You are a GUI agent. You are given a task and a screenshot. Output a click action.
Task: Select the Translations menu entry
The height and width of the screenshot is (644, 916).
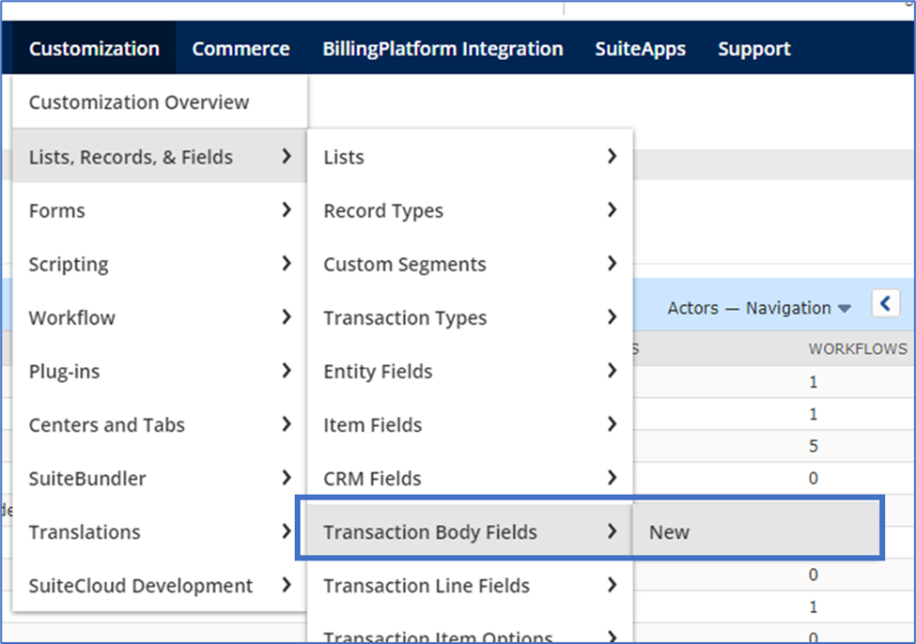point(160,532)
